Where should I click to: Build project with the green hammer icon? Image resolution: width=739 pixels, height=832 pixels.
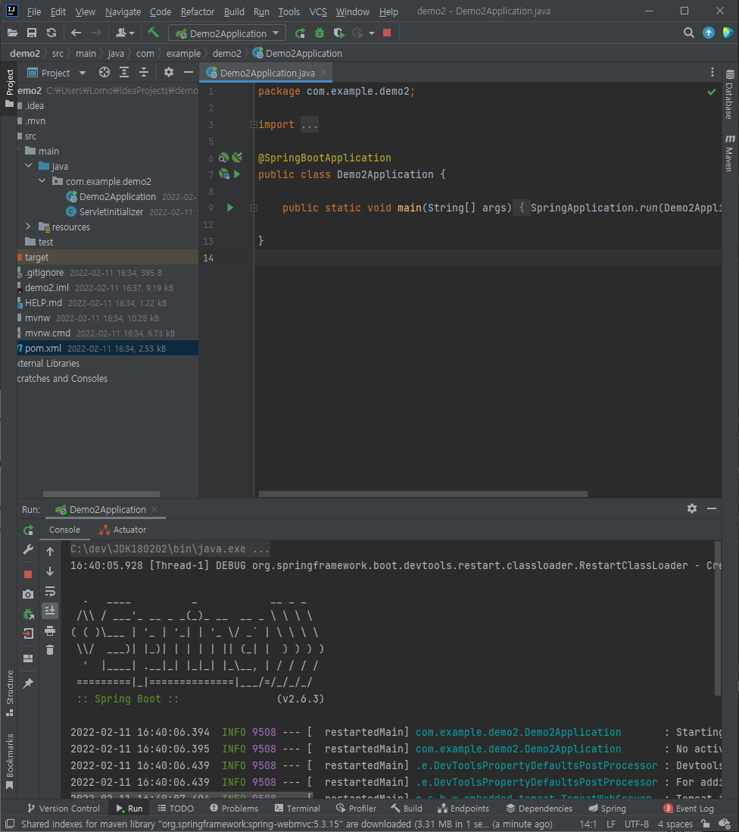pos(153,33)
